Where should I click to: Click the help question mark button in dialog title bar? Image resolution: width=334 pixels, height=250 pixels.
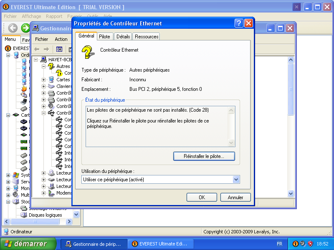point(239,23)
